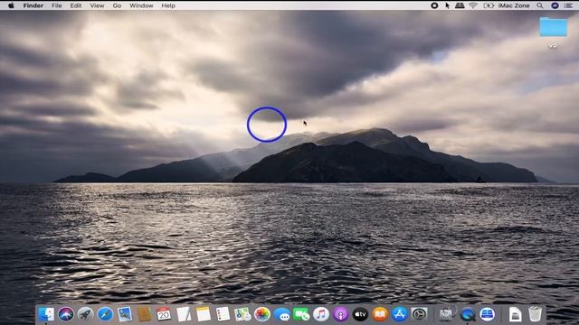Open Notification Center list icon
The width and height of the screenshot is (579, 325).
coord(569,5)
